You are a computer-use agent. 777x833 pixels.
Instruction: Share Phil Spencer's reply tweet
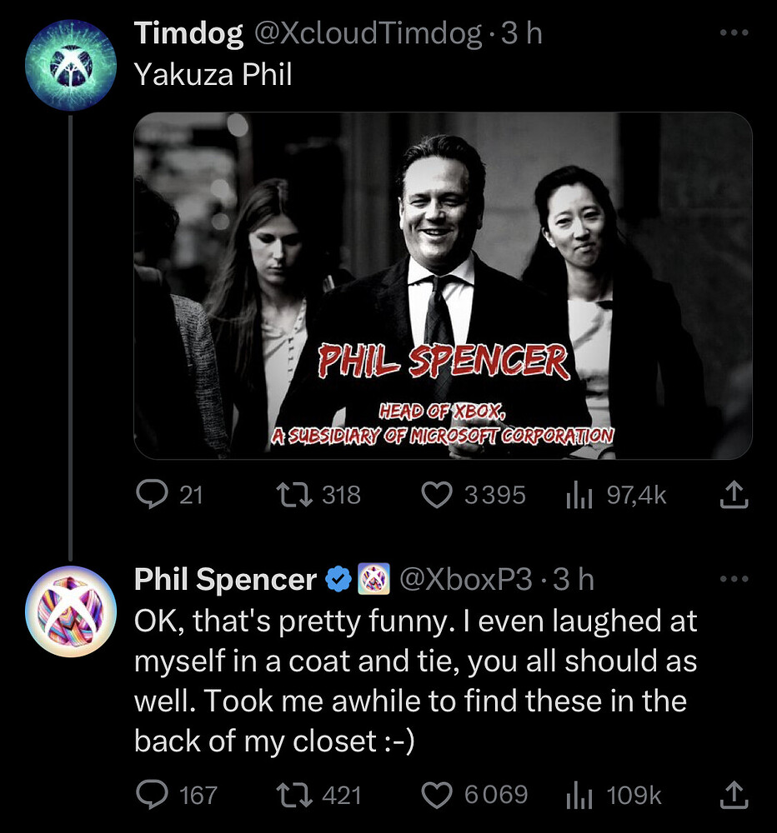(734, 795)
